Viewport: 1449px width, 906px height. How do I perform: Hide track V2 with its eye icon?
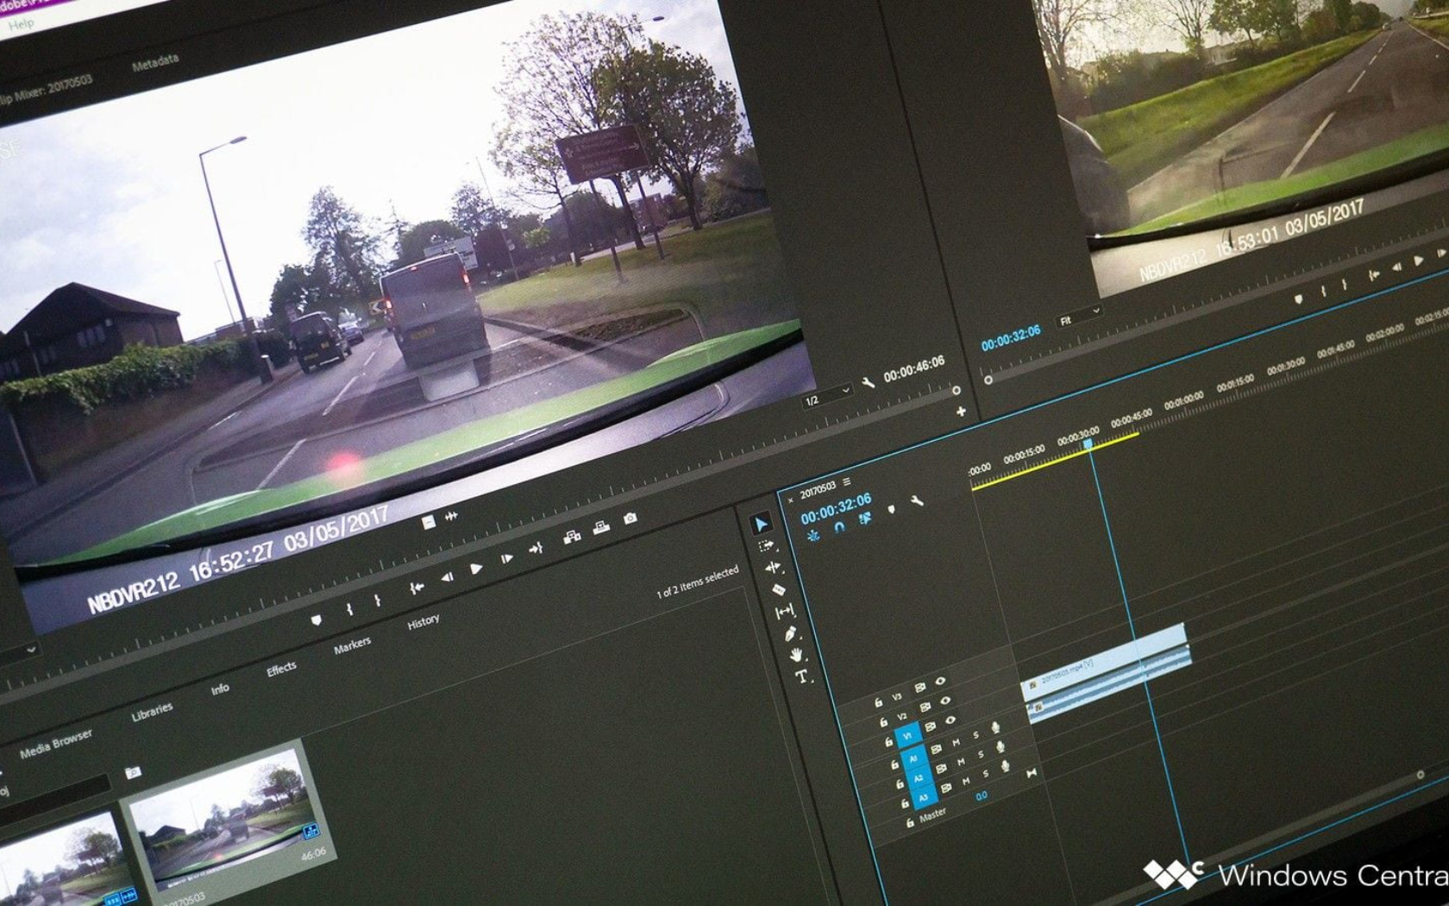(946, 700)
